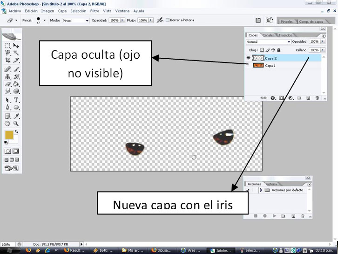
Task: Select the Slice tool
Action: click(16, 60)
